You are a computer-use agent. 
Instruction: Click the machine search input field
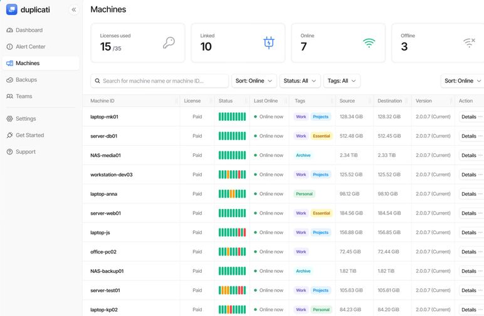(x=159, y=81)
